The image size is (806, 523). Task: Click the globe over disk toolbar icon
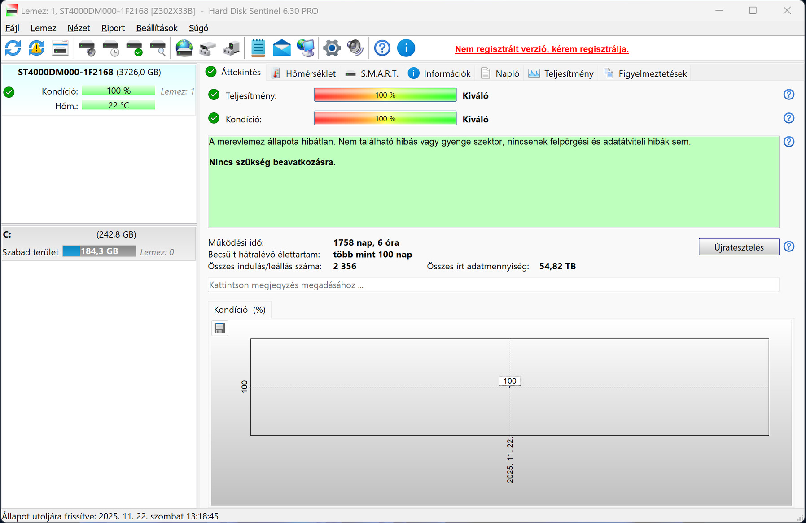point(184,48)
